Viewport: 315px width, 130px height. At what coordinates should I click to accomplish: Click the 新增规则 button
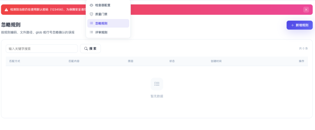click(x=300, y=25)
